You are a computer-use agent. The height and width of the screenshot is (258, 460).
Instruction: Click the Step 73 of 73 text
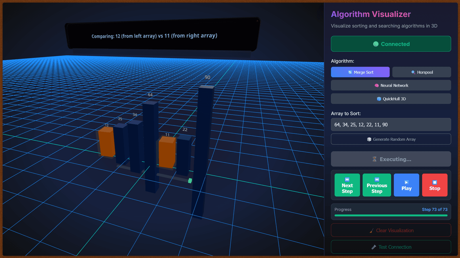point(434,209)
